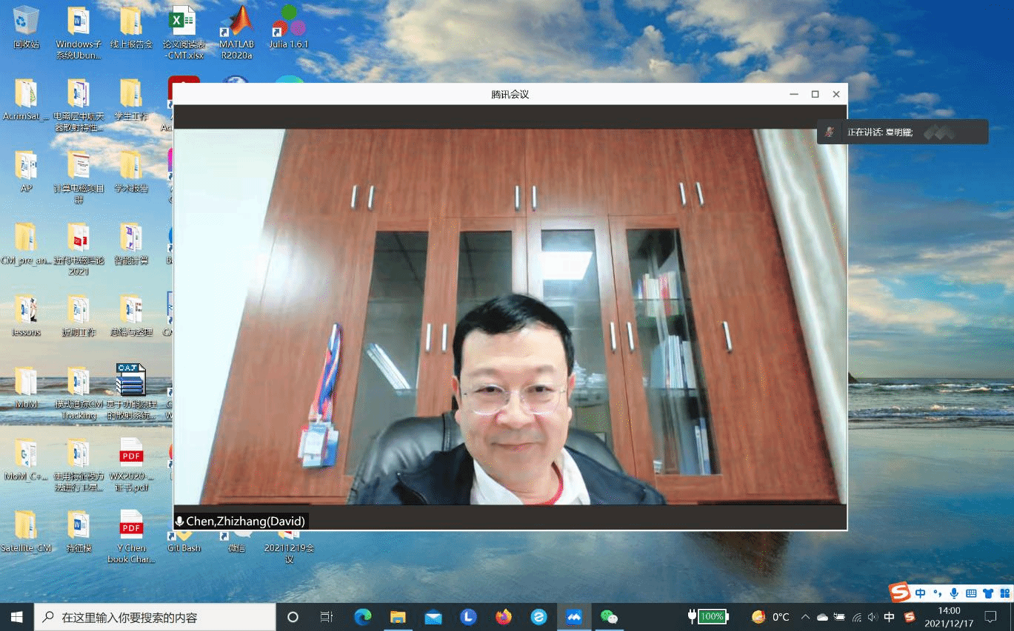
Task: Click the 14:00 clock and date
Action: click(x=949, y=616)
